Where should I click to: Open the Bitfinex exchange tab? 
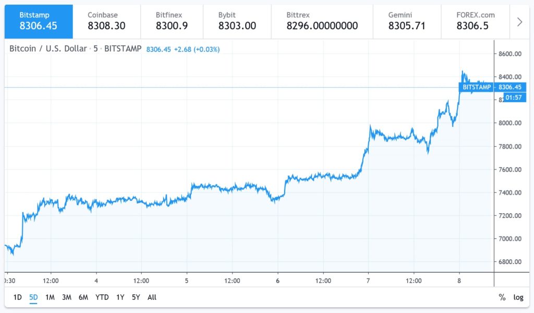175,21
